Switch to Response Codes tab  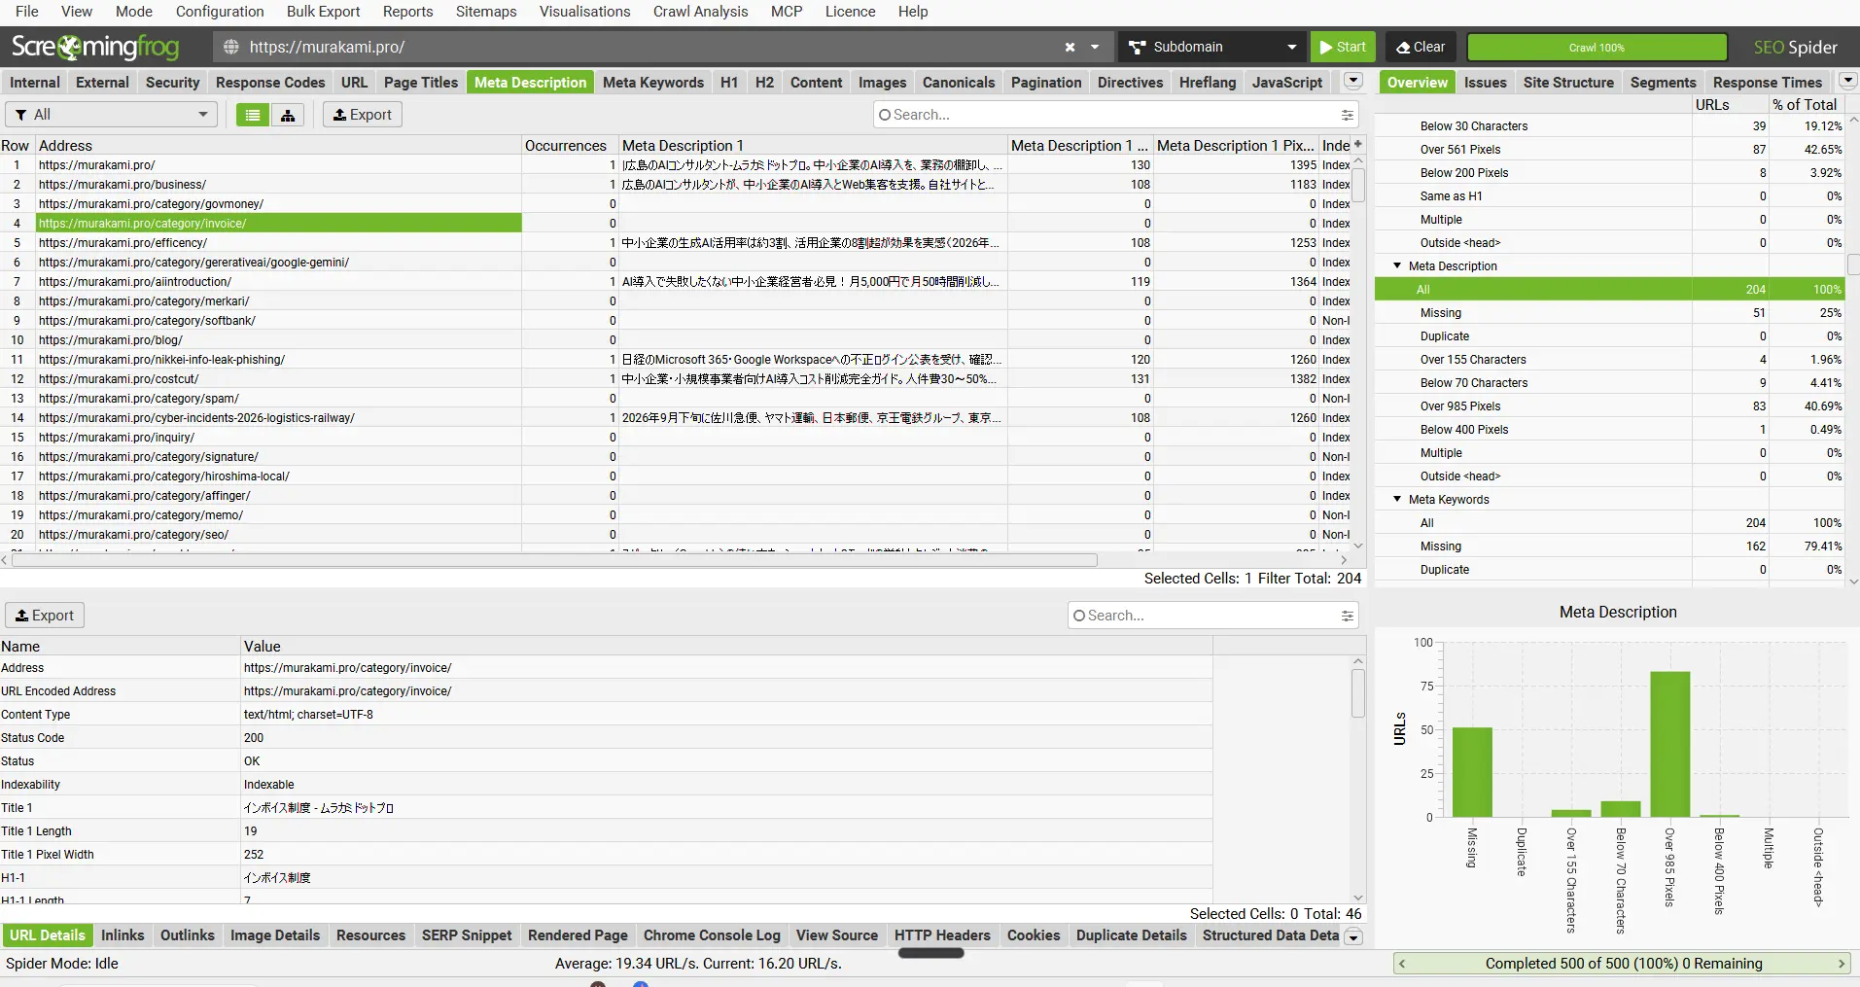[270, 83]
